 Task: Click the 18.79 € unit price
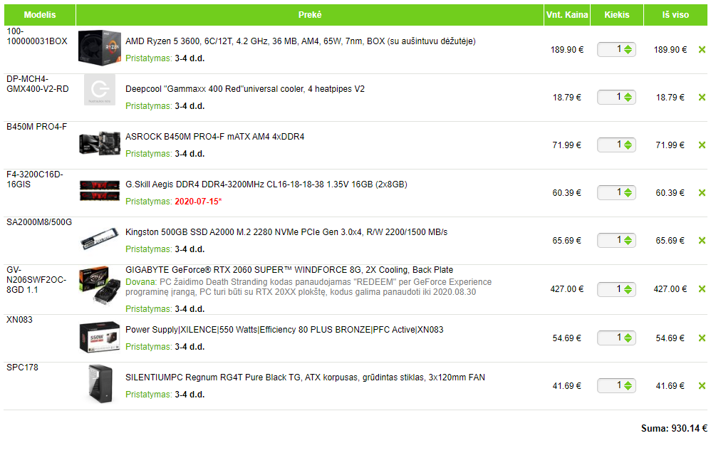coord(567,98)
